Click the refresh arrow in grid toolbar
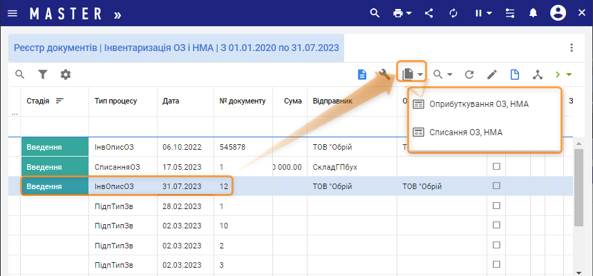This screenshot has height=276, width=593. point(469,75)
